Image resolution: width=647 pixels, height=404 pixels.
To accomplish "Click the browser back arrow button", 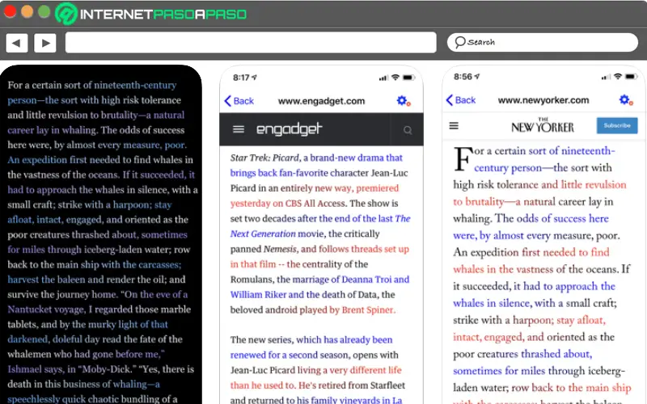I will tap(16, 43).
